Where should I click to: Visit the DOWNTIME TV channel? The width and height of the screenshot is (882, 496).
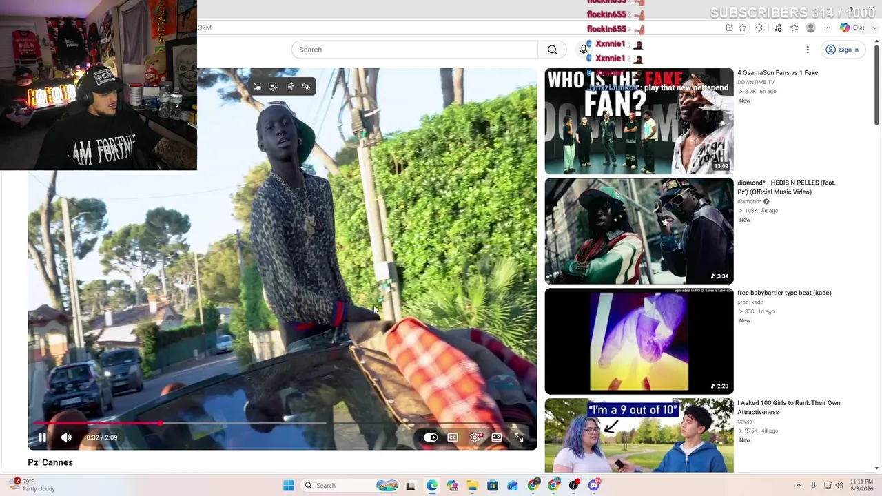tap(756, 82)
